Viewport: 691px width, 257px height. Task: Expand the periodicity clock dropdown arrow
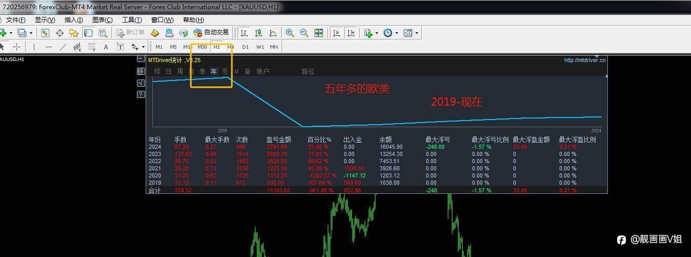397,33
